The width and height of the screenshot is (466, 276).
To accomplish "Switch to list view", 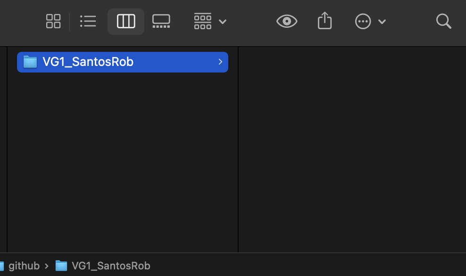I will (88, 21).
